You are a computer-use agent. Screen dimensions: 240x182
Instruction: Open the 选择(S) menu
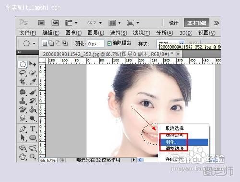coord(119,33)
